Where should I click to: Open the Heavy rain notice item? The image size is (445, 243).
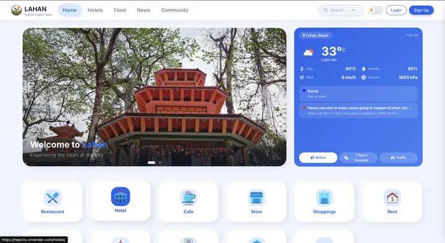click(x=358, y=111)
